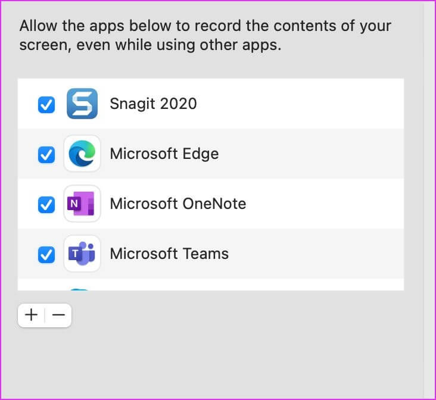This screenshot has height=400, width=436.
Task: Select the Microsoft Teams name label
Action: pyautogui.click(x=169, y=254)
